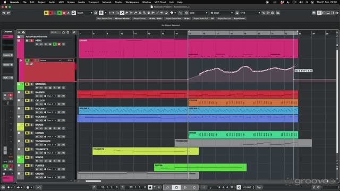The width and height of the screenshot is (340, 191).
Task: Mute the TRUMPETS track
Action: [x=27, y=149]
